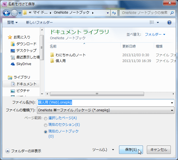Click the star icon of お気に入り
178x160 pixels.
pyautogui.click(x=10, y=37)
